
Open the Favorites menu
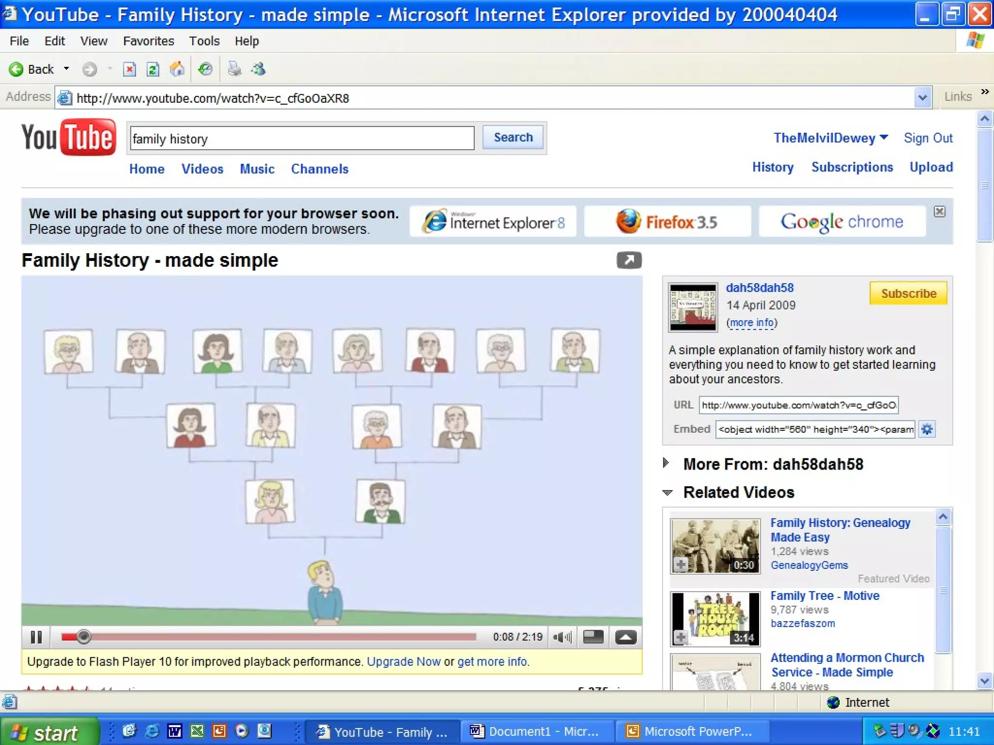[149, 41]
